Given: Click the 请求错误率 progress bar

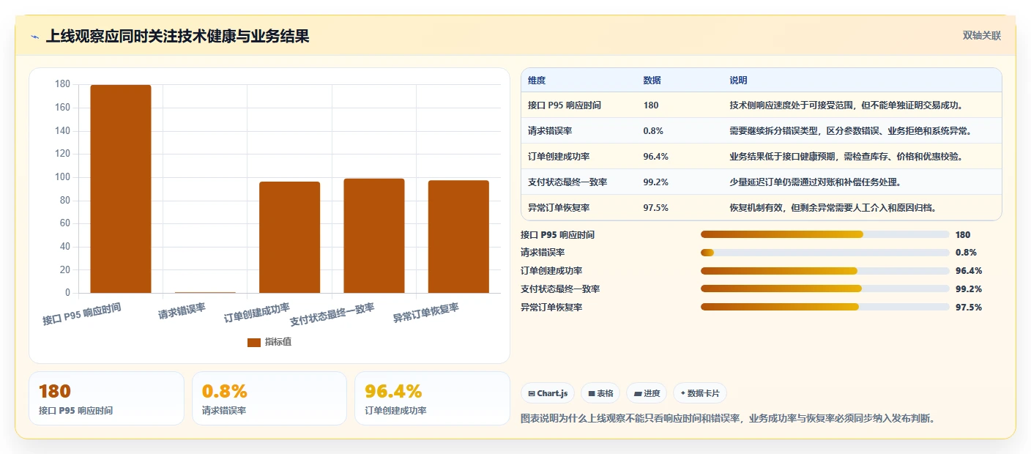Looking at the screenshot, I should [x=825, y=253].
